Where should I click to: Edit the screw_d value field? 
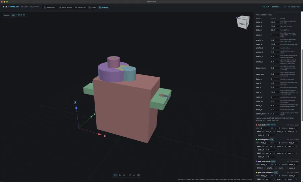point(274,52)
